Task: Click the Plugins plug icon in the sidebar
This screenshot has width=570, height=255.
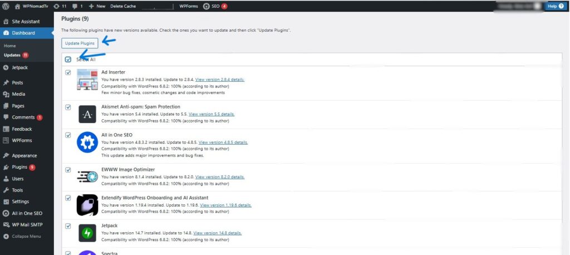Action: point(6,168)
